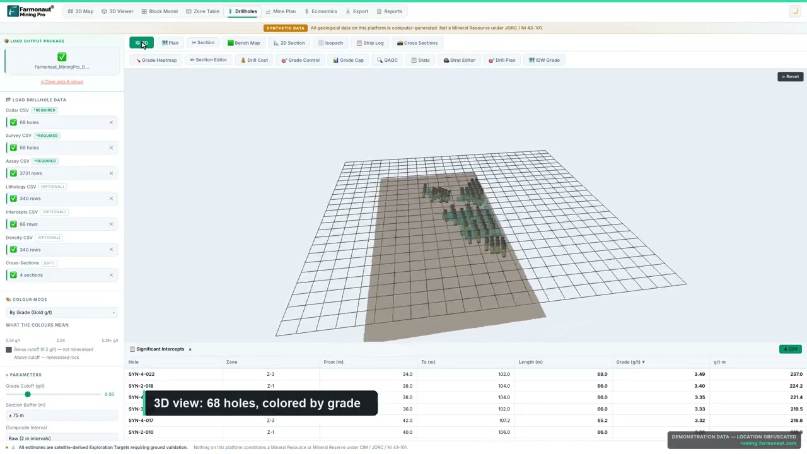Sort by the Hole column header
Screen dimensions: 807x454
[134, 362]
